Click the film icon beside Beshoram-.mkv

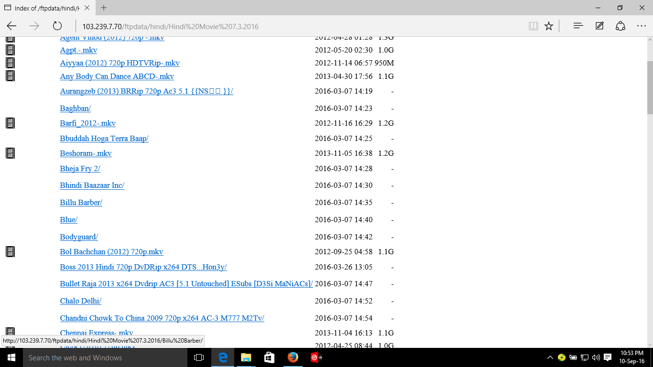[x=10, y=153]
